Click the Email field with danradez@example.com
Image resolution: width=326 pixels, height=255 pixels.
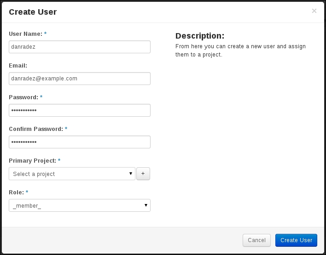[x=79, y=79]
